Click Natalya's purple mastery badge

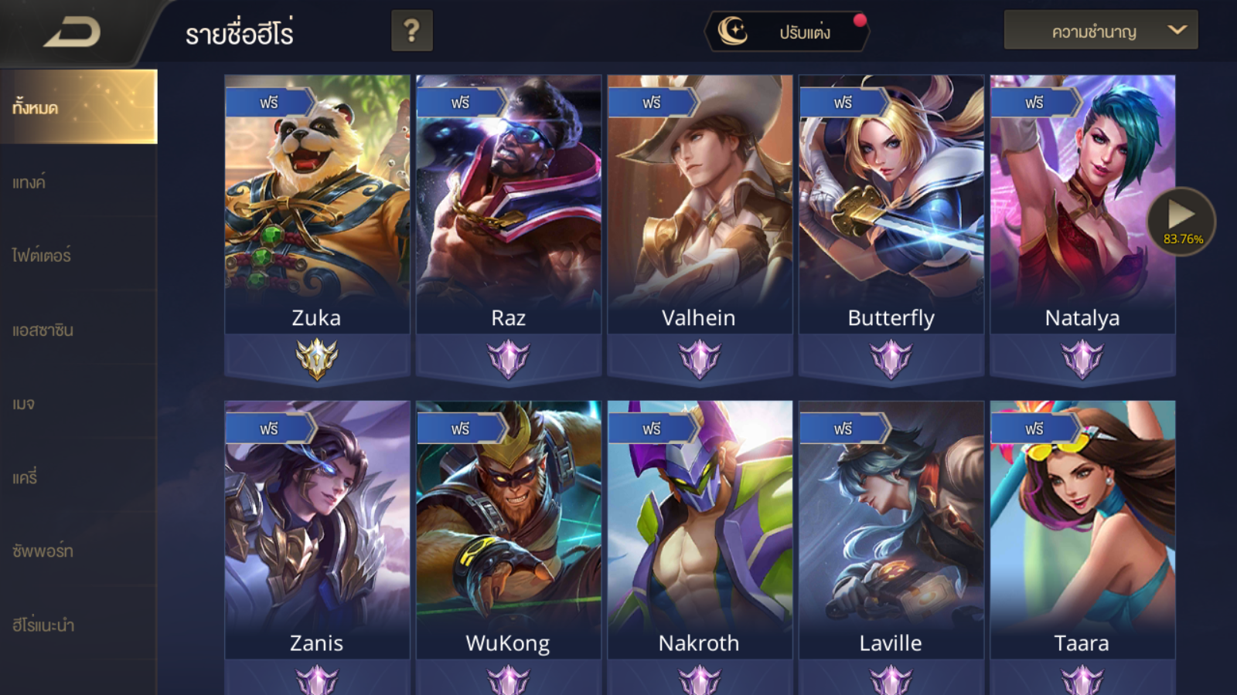(x=1082, y=359)
